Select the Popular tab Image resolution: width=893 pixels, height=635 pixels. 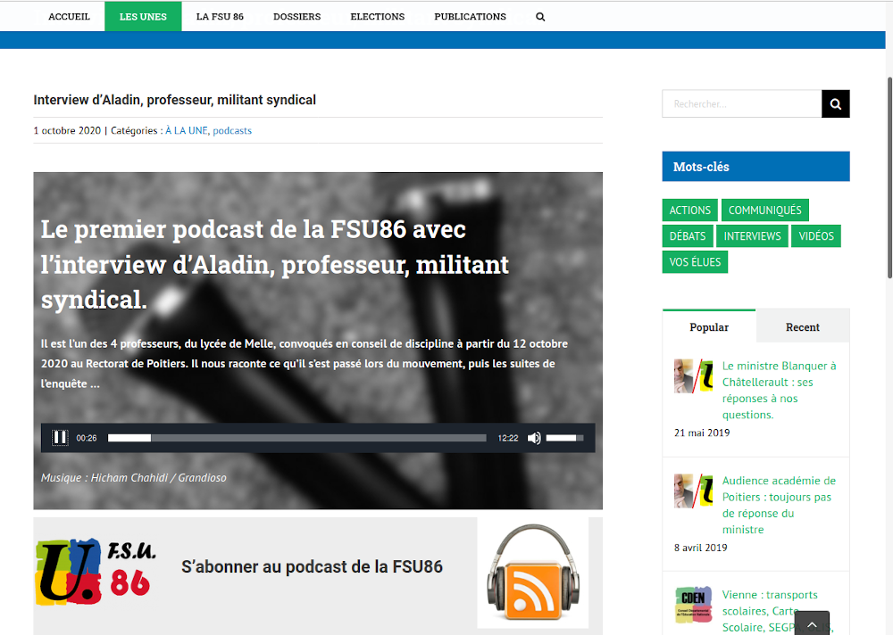pos(709,327)
